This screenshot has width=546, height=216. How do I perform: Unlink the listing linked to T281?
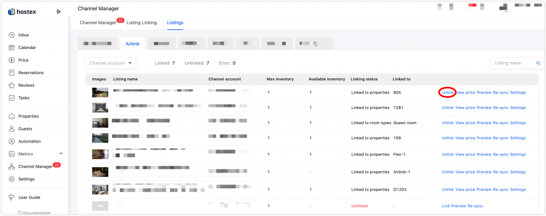pyautogui.click(x=447, y=107)
